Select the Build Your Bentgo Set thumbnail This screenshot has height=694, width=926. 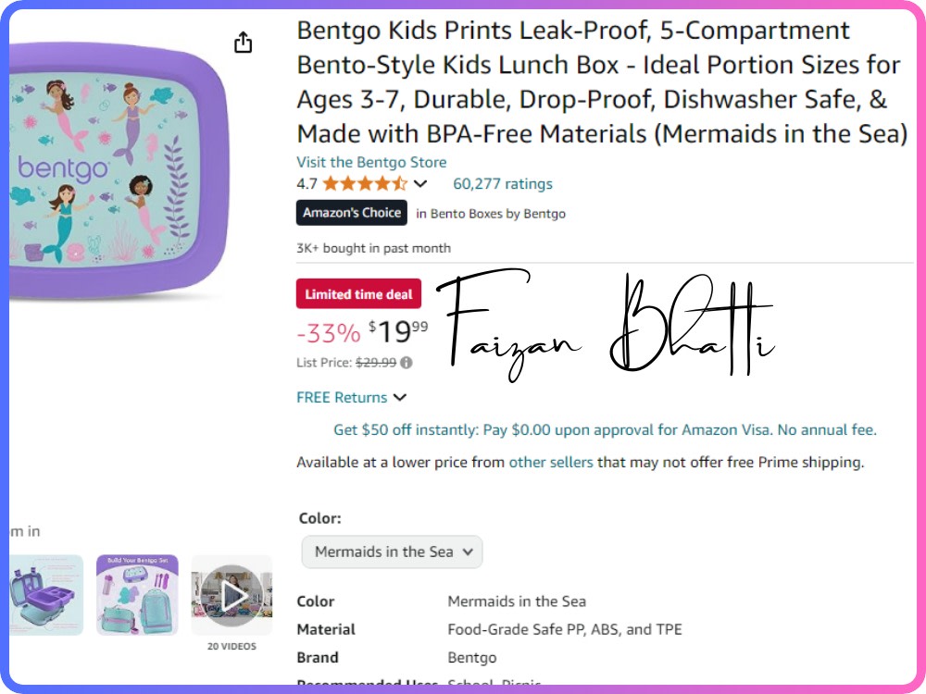[x=137, y=595]
